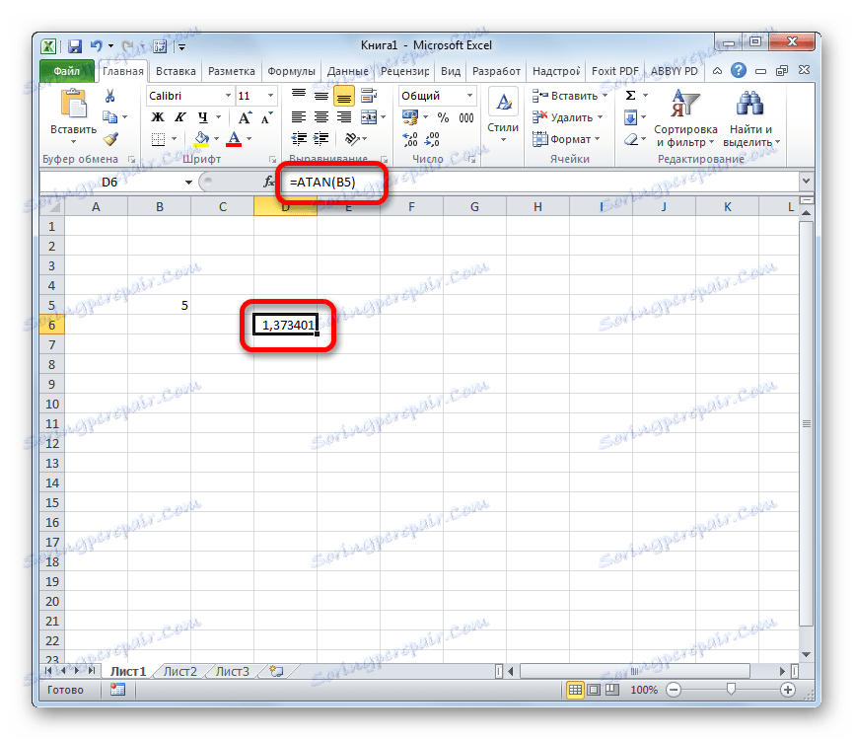Image resolution: width=854 pixels, height=740 pixels.
Task: Toggle italic formatting with the К icon
Action: click(178, 116)
